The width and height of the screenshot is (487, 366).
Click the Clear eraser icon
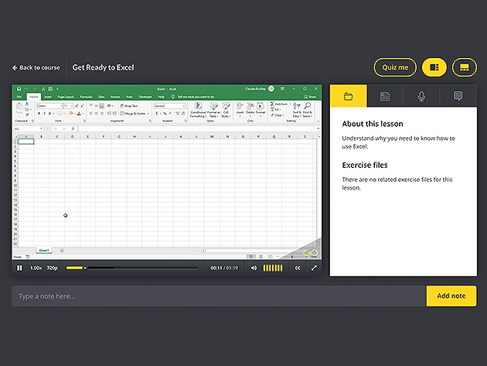[x=272, y=115]
